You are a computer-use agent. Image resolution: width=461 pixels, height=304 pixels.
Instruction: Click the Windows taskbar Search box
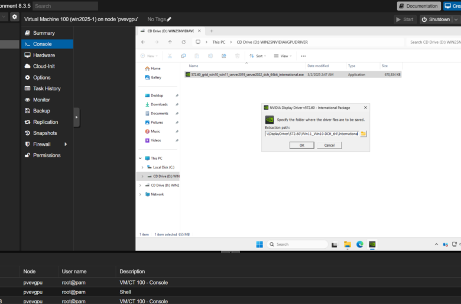point(297,244)
